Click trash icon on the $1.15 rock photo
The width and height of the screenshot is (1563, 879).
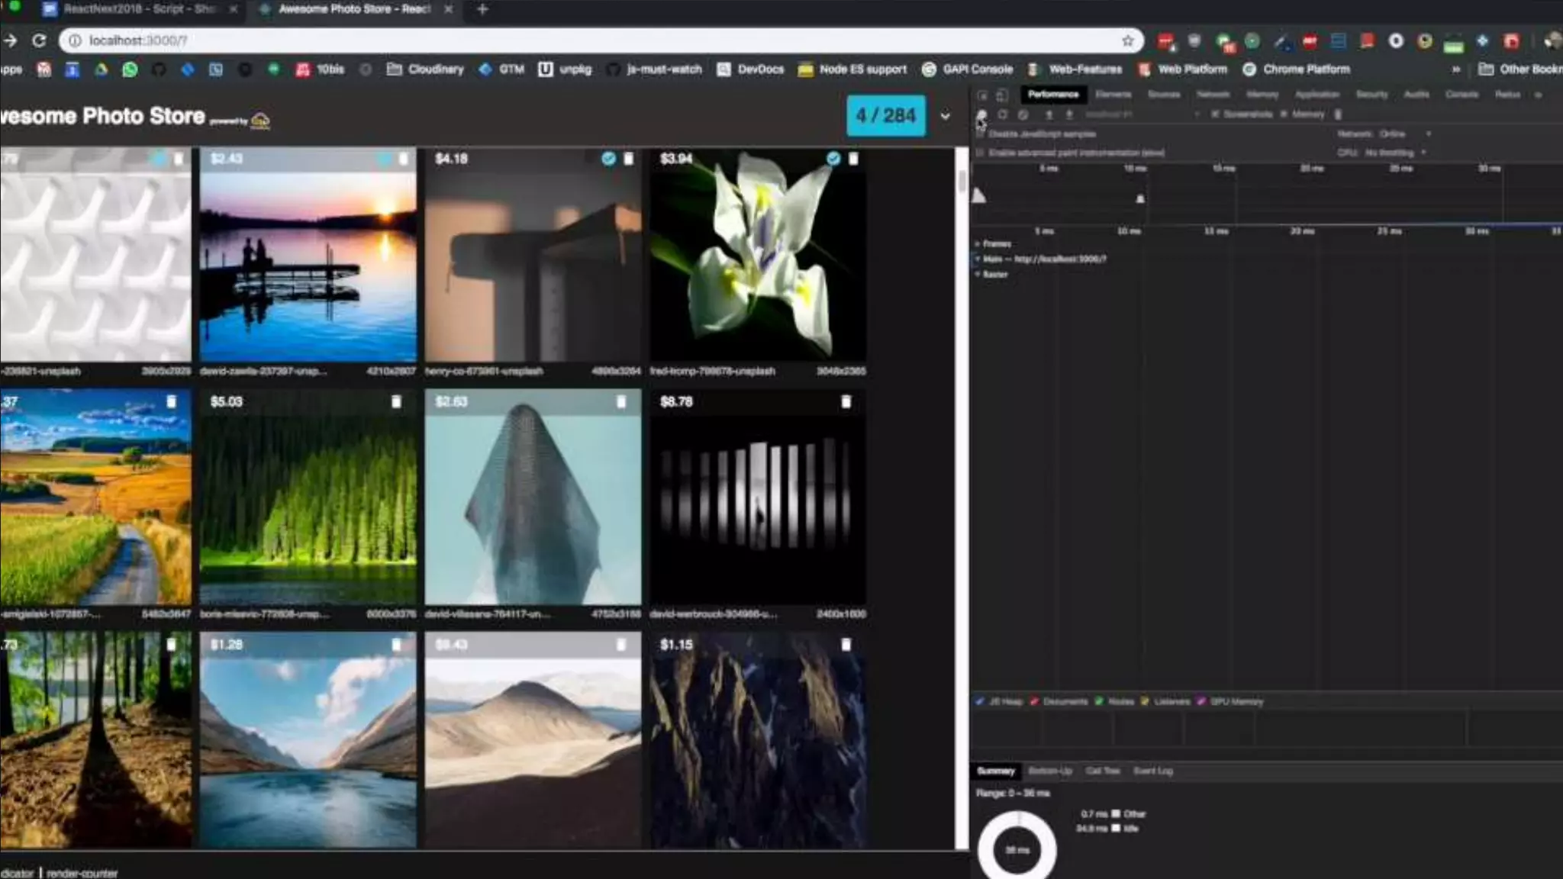(846, 645)
